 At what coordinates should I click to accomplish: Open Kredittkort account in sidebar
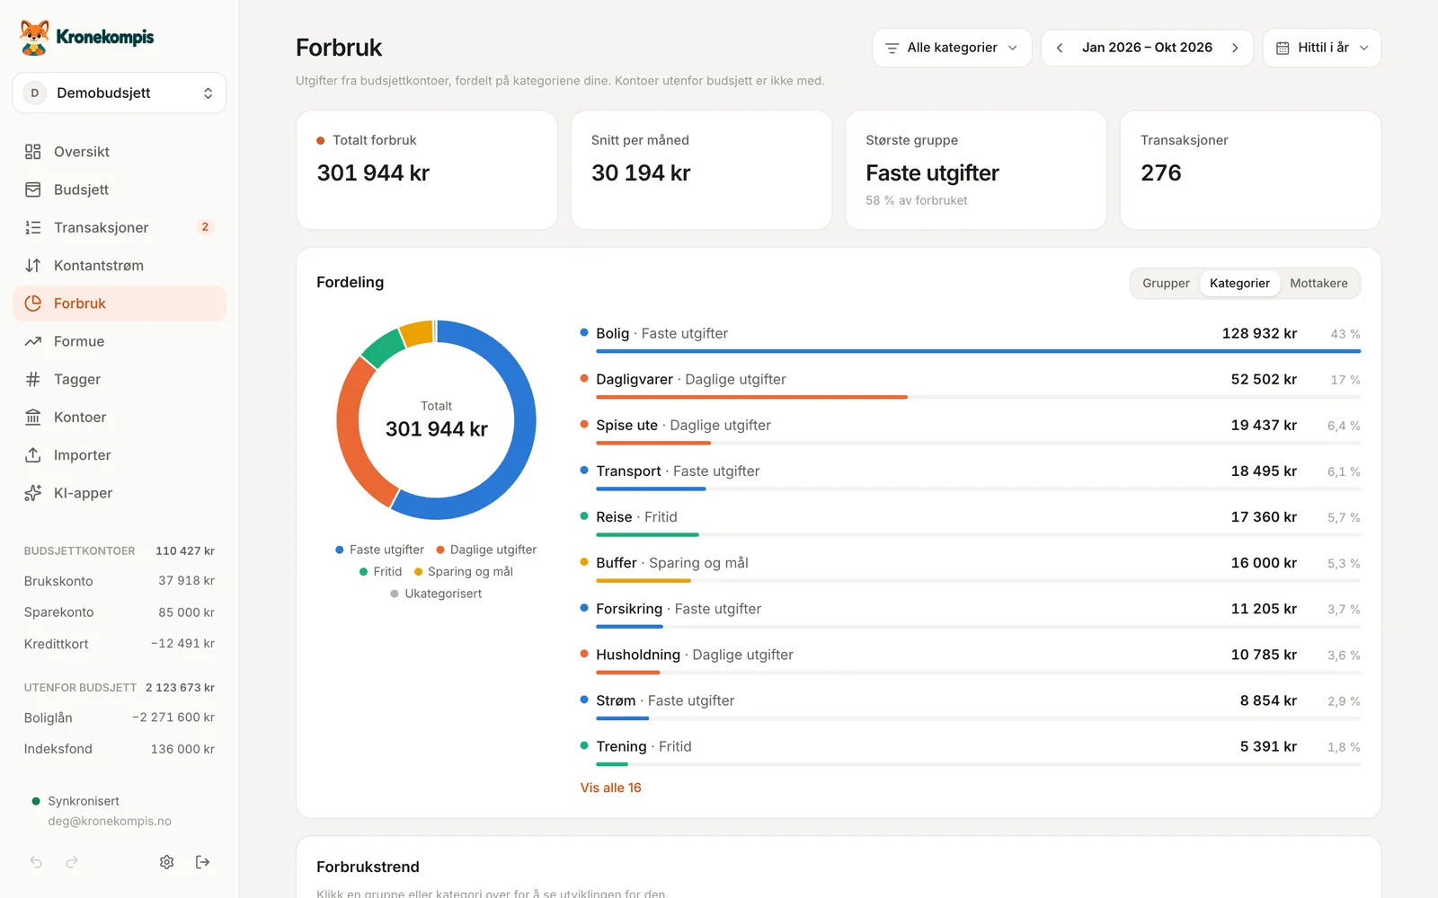pyautogui.click(x=120, y=644)
